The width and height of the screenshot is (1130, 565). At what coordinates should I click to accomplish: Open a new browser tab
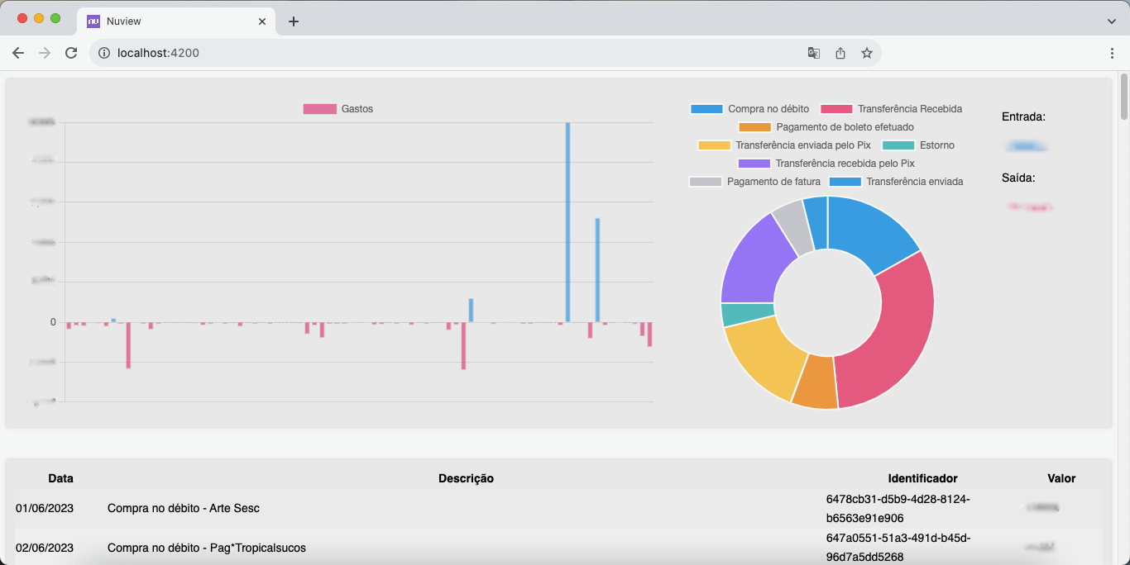pyautogui.click(x=294, y=21)
